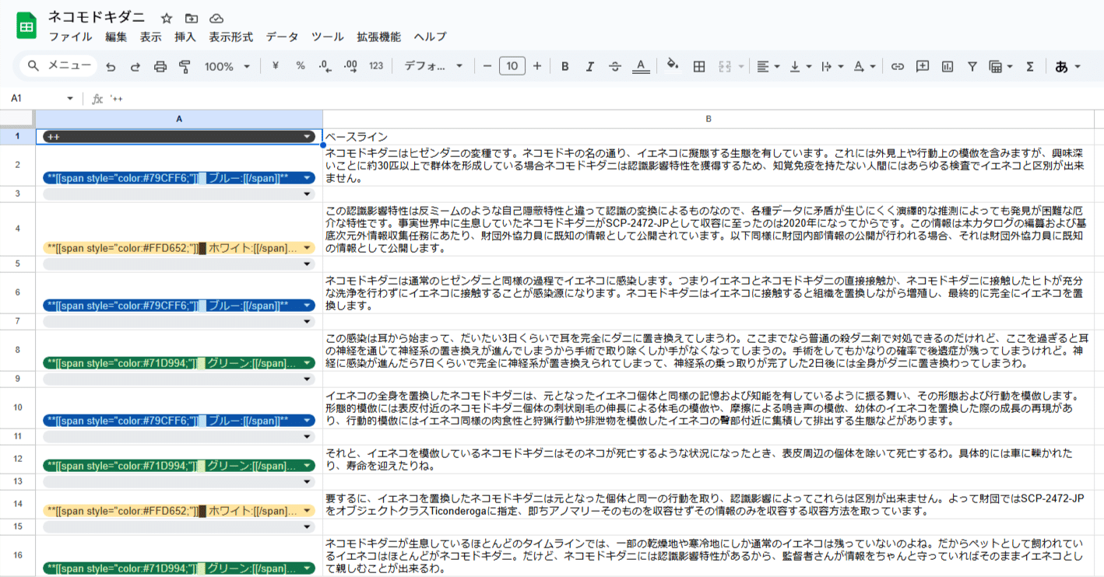Open the zoom level 100% dropdown
This screenshot has width=1104, height=577.
pos(227,66)
